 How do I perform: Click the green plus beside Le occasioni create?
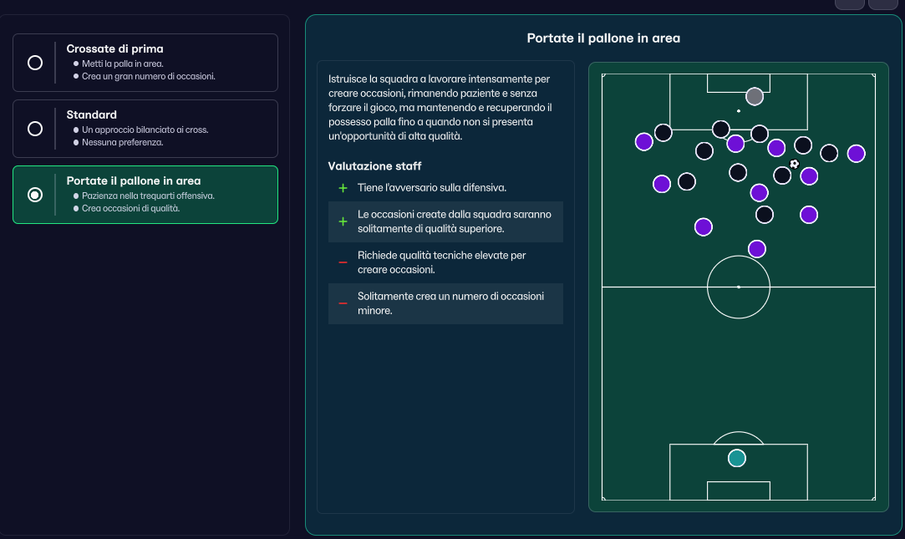click(x=343, y=221)
